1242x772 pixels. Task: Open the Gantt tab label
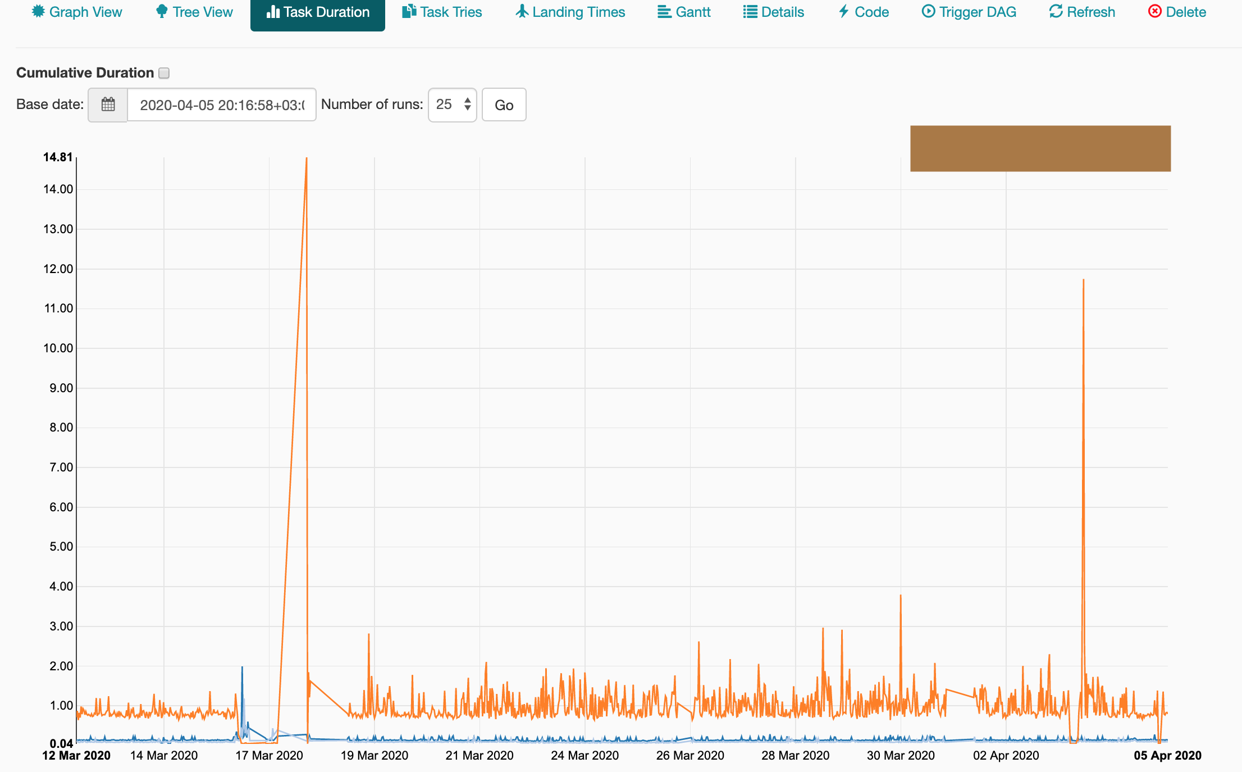(693, 12)
